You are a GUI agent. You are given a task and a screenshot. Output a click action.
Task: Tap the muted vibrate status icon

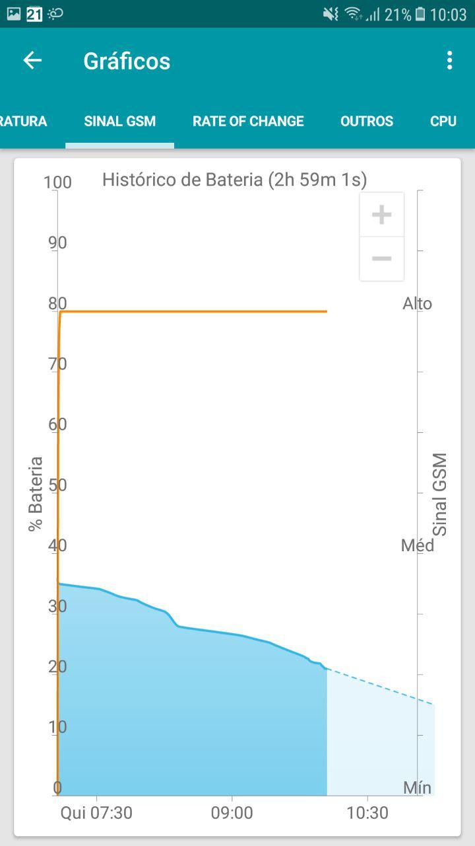[x=331, y=14]
